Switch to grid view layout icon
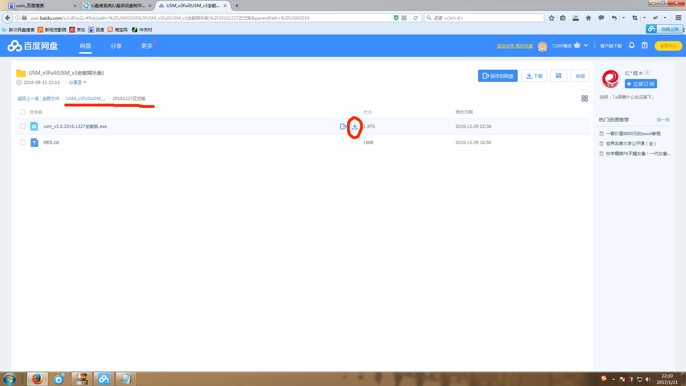Viewport: 686px width, 386px height. [x=585, y=99]
